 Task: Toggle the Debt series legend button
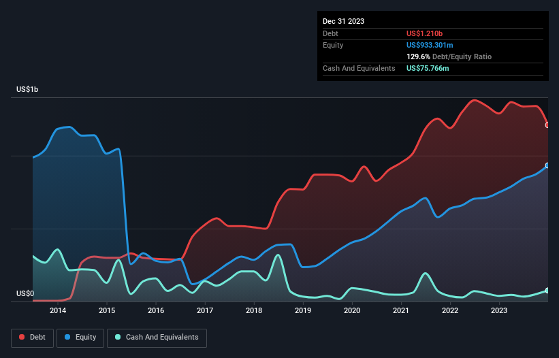click(x=32, y=338)
